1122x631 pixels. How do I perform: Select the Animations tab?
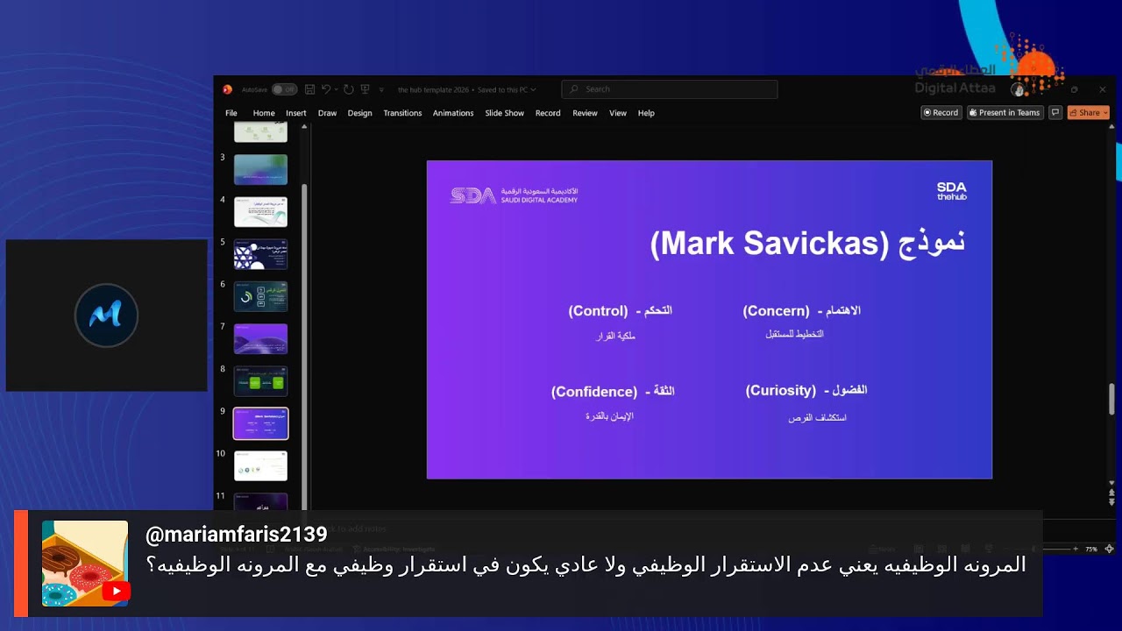(453, 113)
